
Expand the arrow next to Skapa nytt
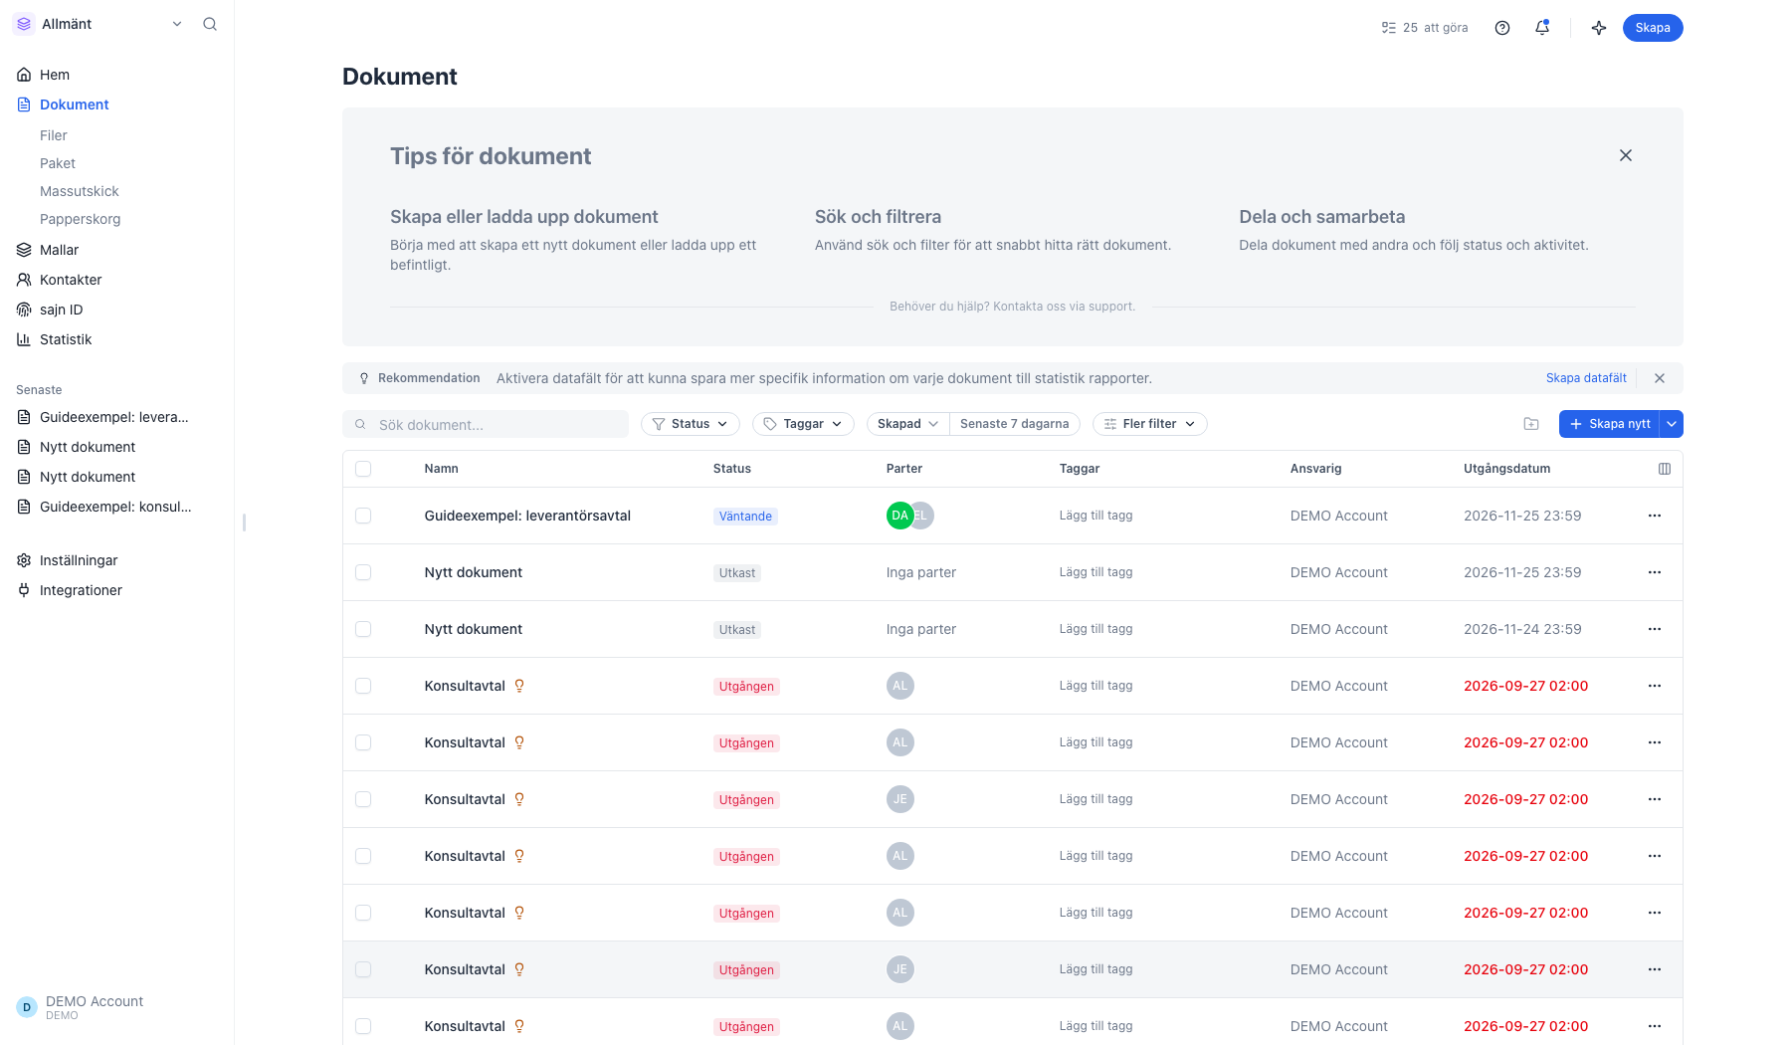coord(1673,424)
